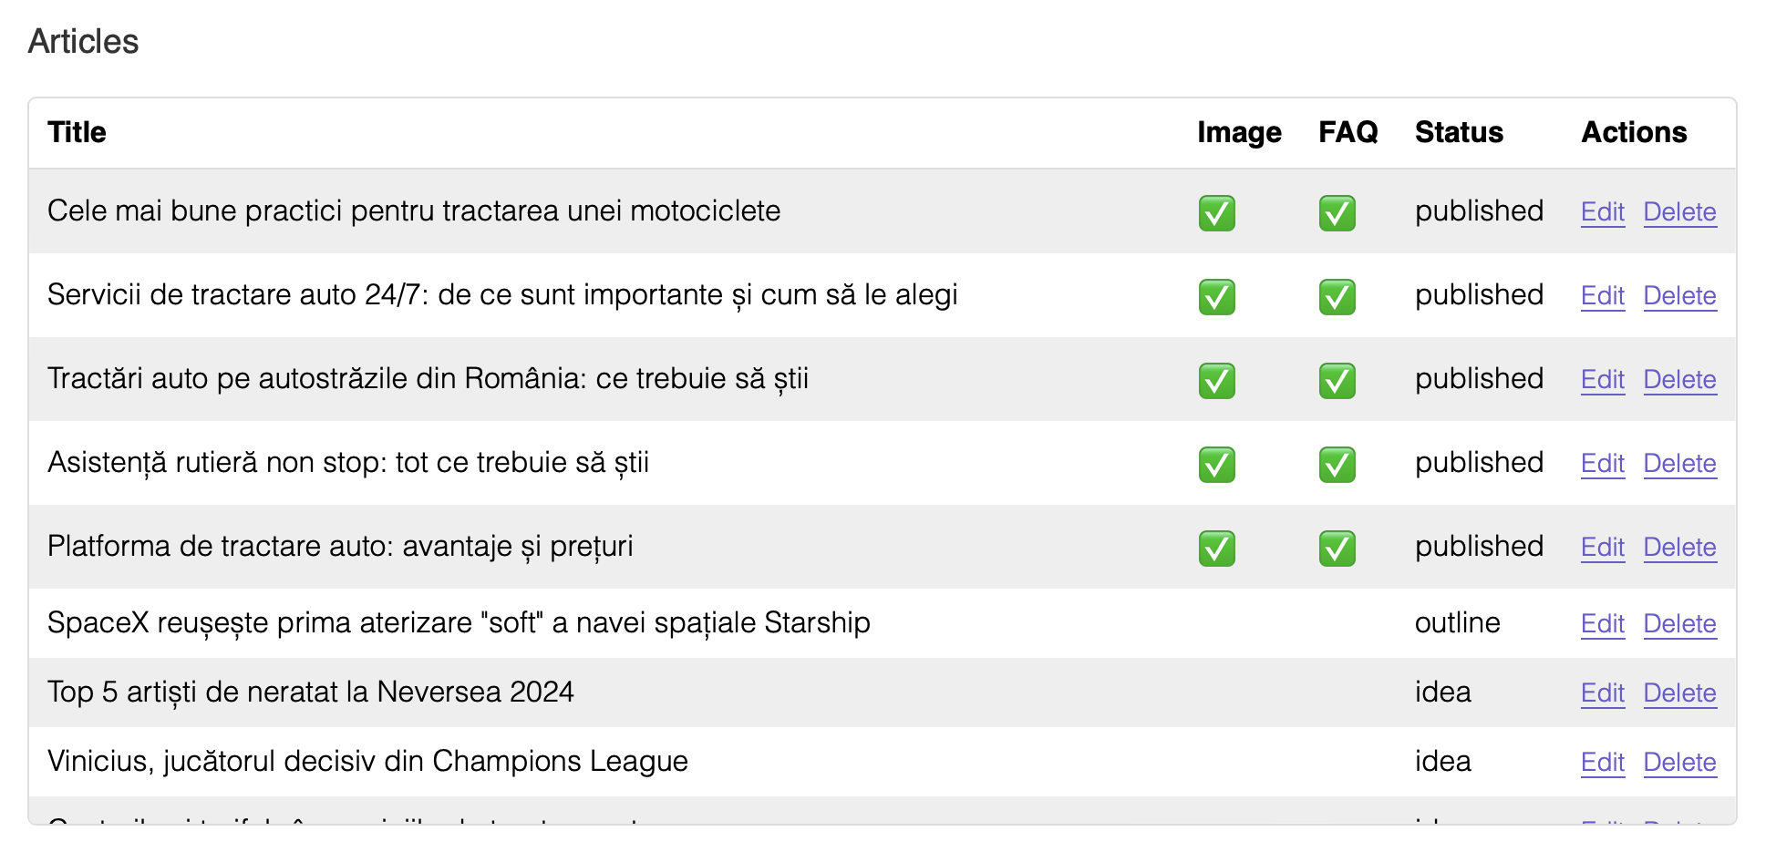Edit the Vinicius Champions League article

pyautogui.click(x=1603, y=762)
